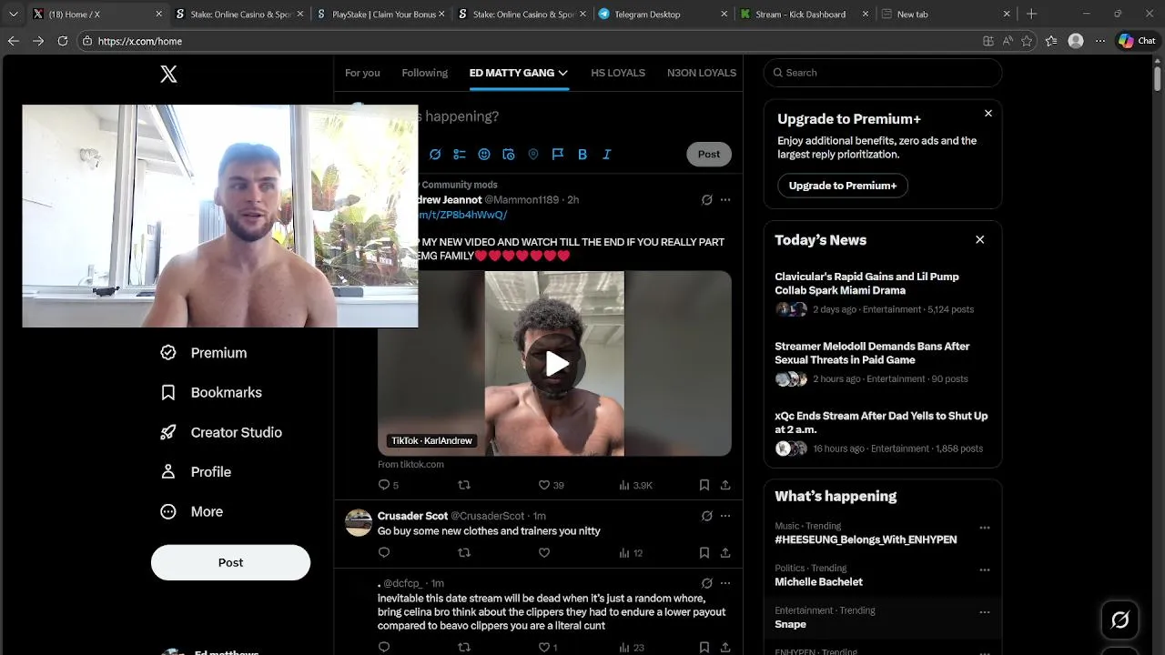1165x655 pixels.
Task: Dismiss the Upgrade to Premium+ card
Action: pos(988,114)
